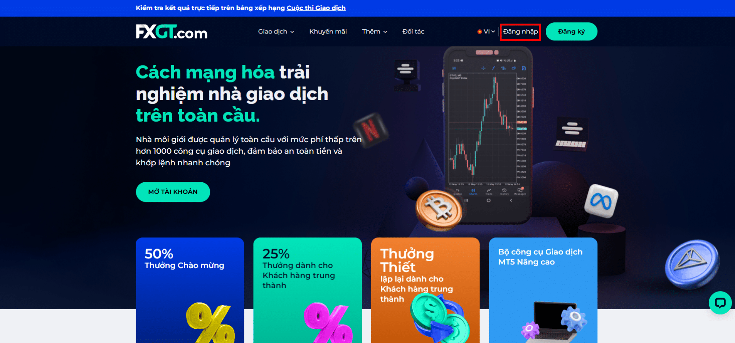Click the yellow percent sign graphic

pyautogui.click(x=210, y=322)
